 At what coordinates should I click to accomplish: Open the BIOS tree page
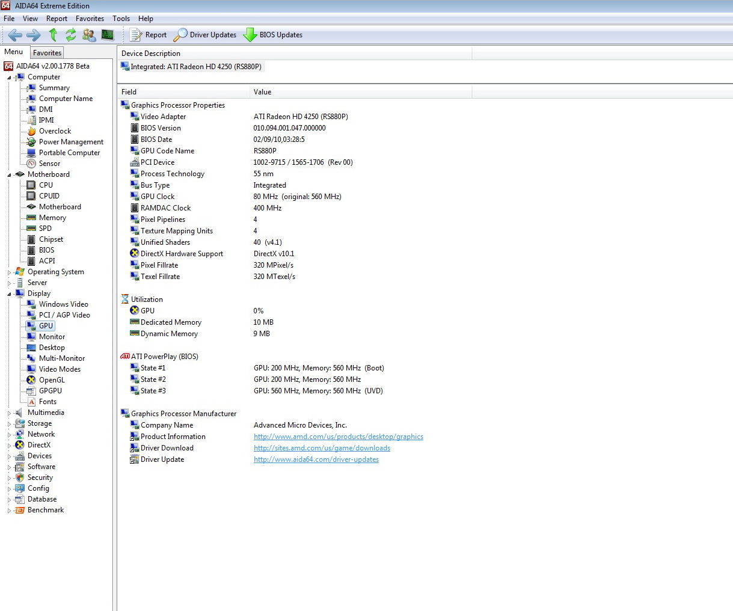[x=46, y=250]
